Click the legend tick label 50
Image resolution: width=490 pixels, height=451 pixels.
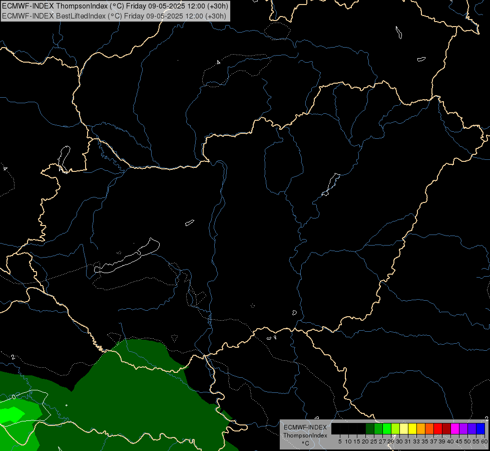[467, 441]
